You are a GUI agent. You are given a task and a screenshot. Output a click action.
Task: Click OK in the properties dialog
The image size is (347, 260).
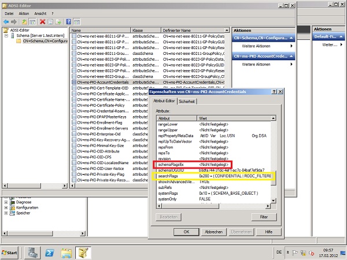point(186,232)
